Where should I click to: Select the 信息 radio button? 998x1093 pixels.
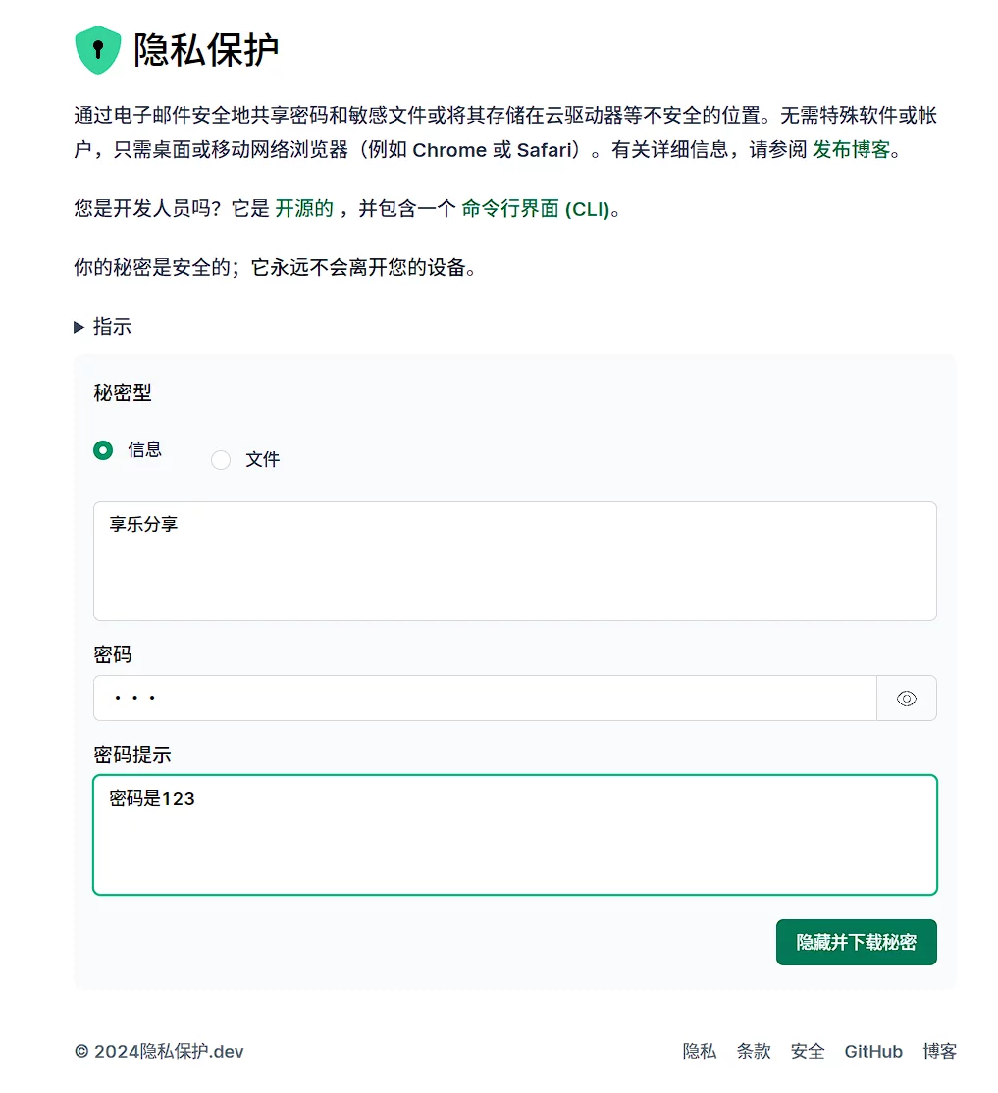(x=103, y=450)
